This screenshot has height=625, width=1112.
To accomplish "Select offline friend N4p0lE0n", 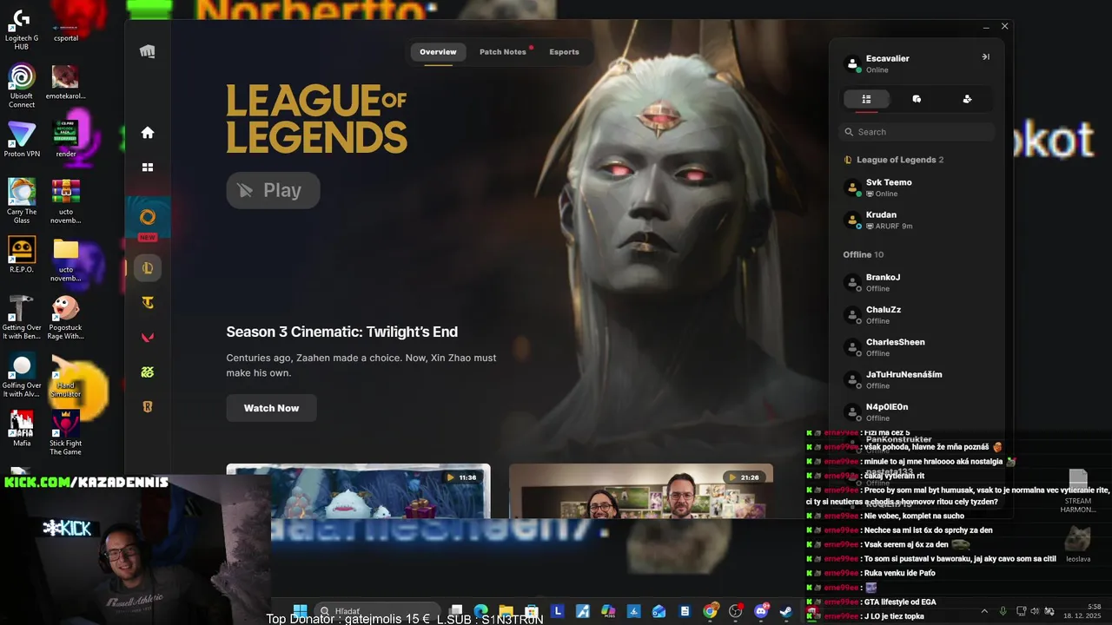I will pyautogui.click(x=917, y=411).
